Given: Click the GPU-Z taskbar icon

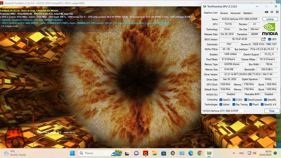Looking at the screenshot, I should pos(209,153).
